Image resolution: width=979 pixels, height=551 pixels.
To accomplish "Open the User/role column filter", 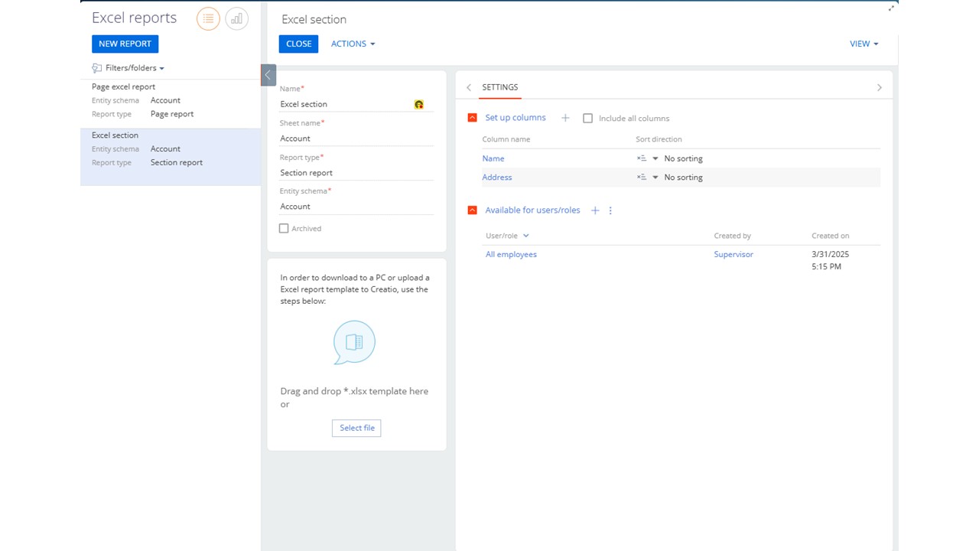I will tap(525, 236).
